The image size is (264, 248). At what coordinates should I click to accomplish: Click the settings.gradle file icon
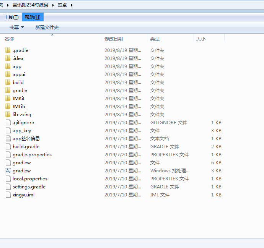[x=8, y=186]
